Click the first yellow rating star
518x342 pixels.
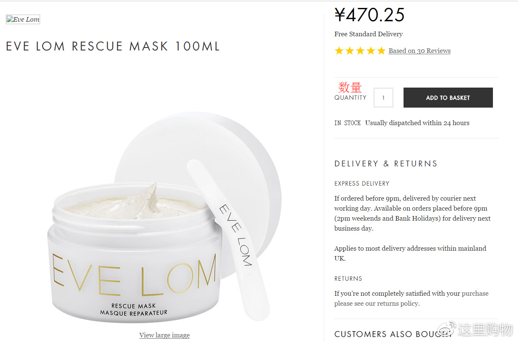tap(339, 51)
